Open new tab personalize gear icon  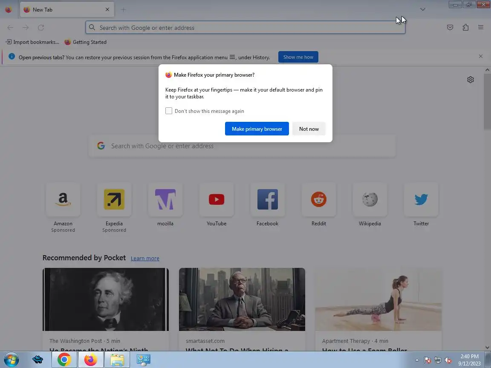point(471,80)
